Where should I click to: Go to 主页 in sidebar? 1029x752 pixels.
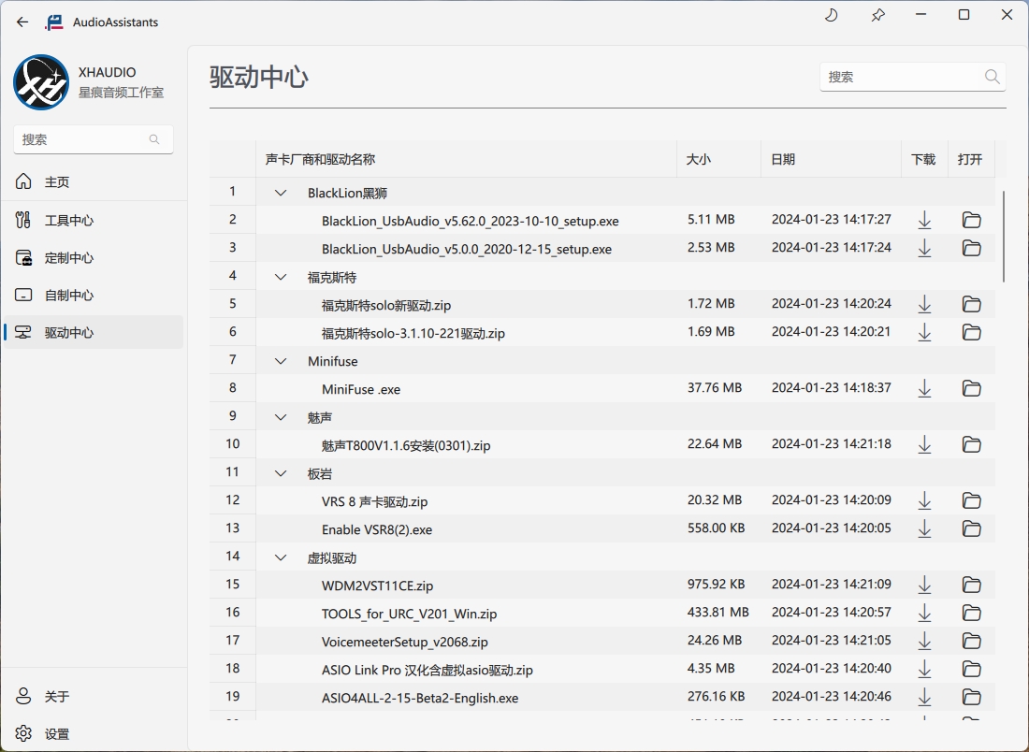pyautogui.click(x=57, y=182)
